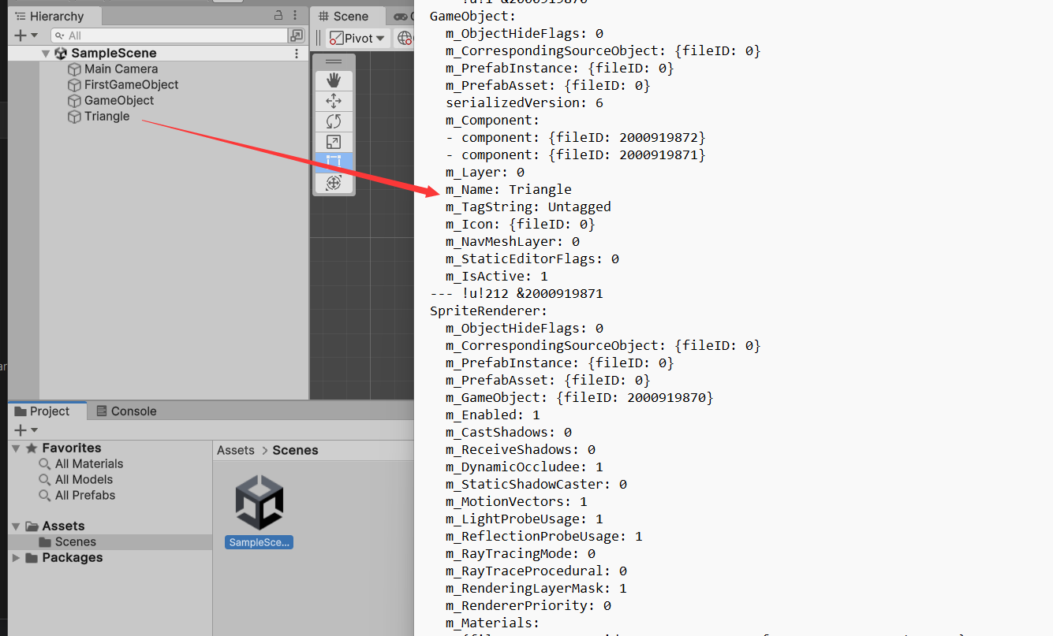Select All Models favorite search
Screen dimensions: 1053x636
click(84, 480)
